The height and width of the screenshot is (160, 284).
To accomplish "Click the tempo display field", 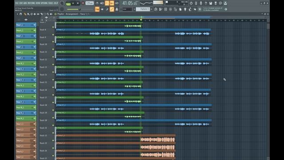I will click(x=90, y=3).
